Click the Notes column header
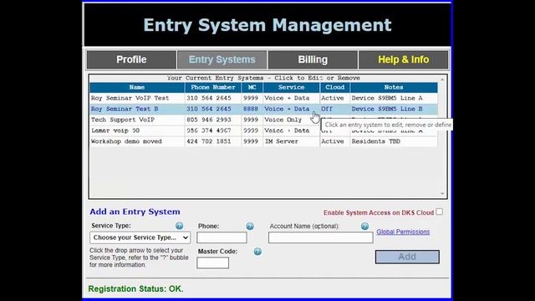The width and height of the screenshot is (535, 301). [394, 87]
